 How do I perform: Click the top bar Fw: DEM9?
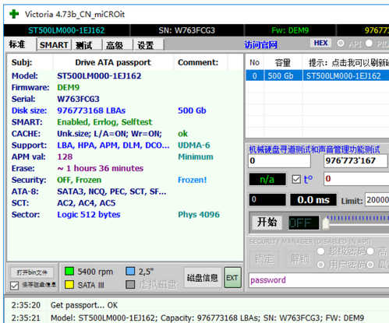point(290,30)
